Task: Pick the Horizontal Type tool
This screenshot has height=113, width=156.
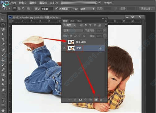Action: (x=3, y=95)
